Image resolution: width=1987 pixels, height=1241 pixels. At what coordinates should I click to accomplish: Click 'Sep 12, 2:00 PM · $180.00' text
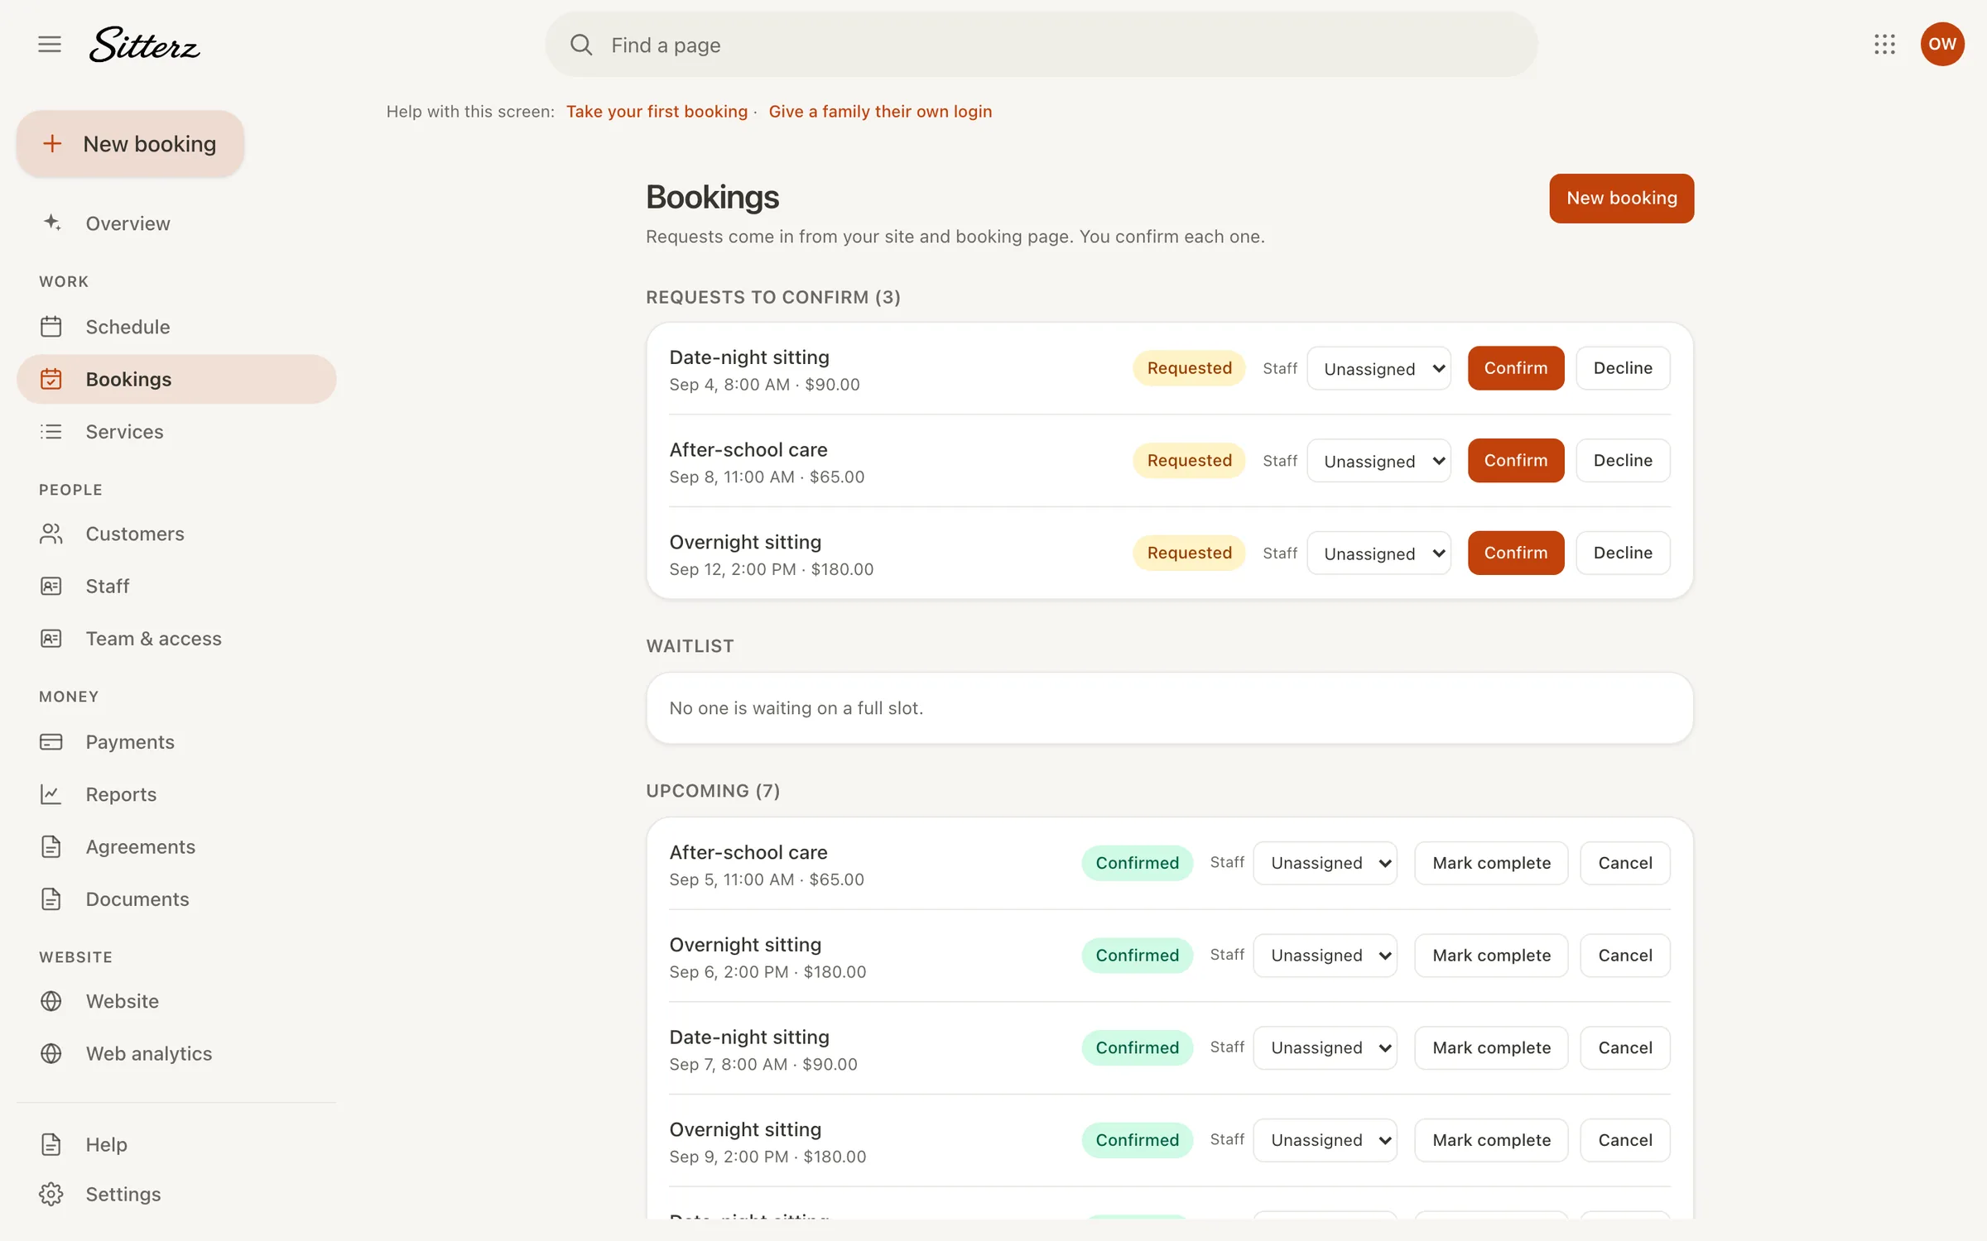coord(771,569)
